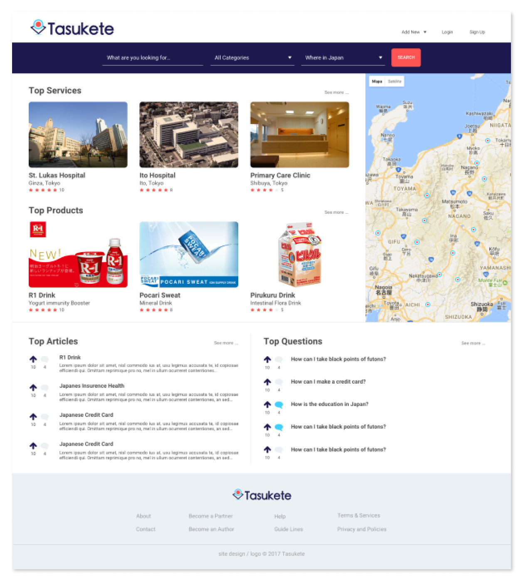
Task: Click the Help footer link
Action: [x=280, y=516]
